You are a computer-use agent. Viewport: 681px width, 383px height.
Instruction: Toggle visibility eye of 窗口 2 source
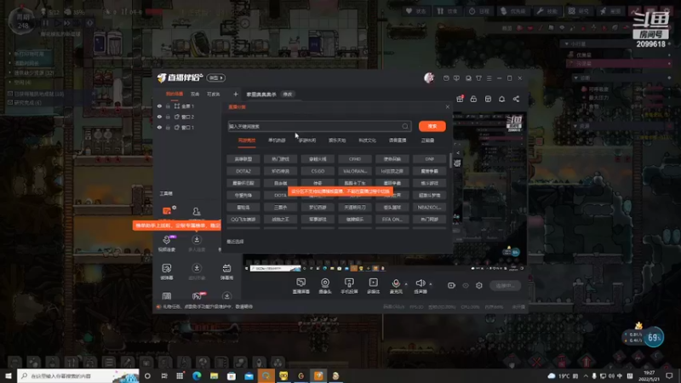click(159, 117)
